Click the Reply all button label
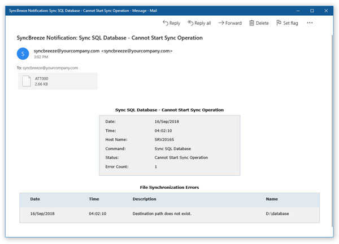 [x=203, y=23]
